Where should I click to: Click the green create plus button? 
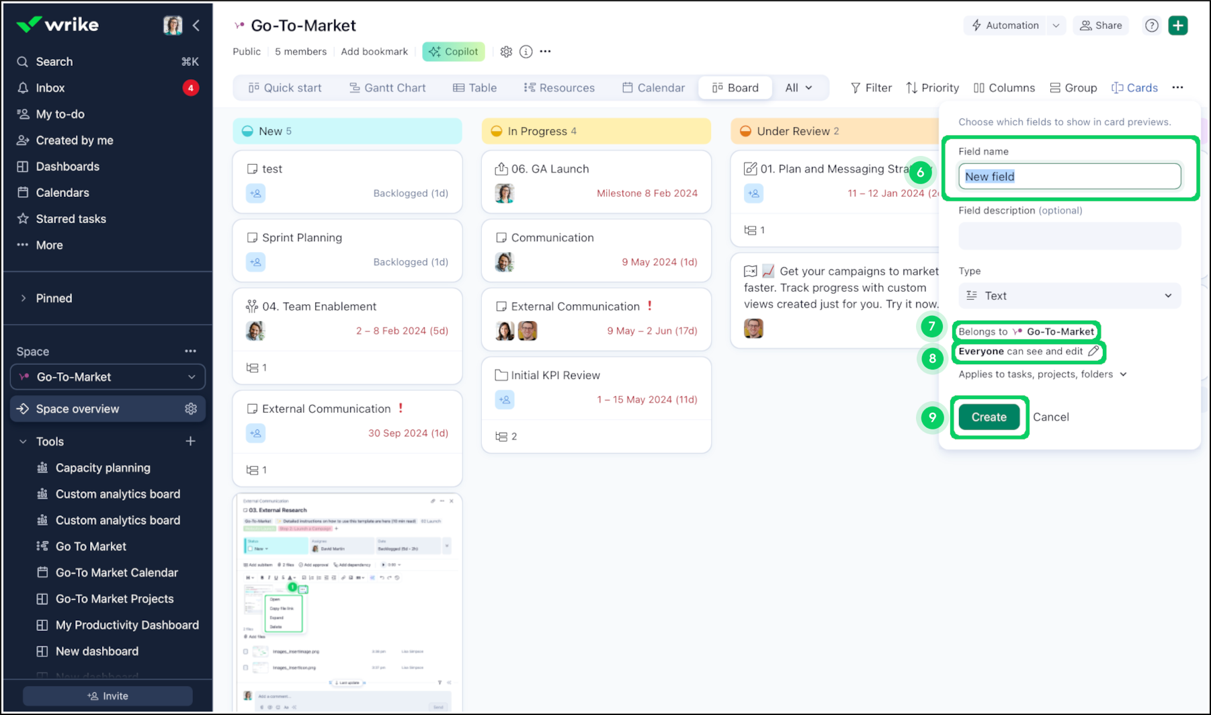1178,26
